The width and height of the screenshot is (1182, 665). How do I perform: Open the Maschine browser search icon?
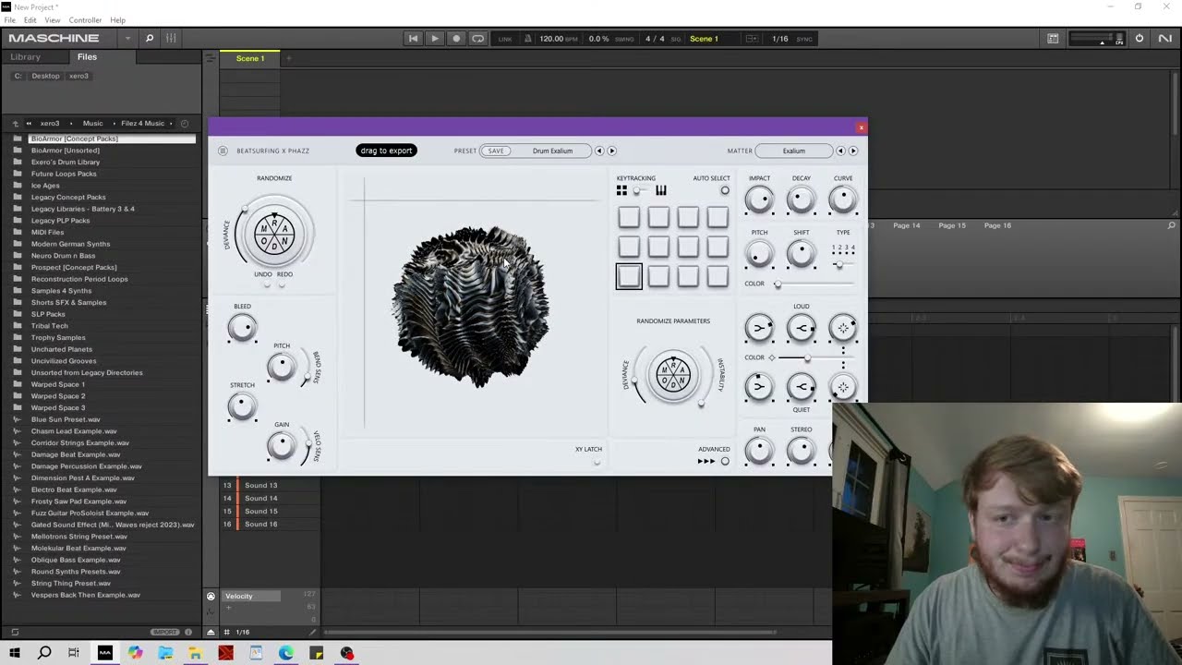coord(149,38)
